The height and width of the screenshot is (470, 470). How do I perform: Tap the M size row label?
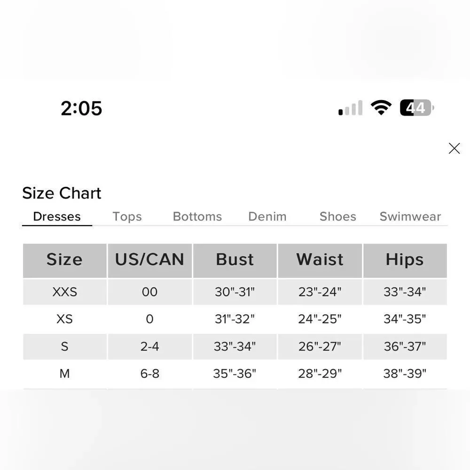64,374
